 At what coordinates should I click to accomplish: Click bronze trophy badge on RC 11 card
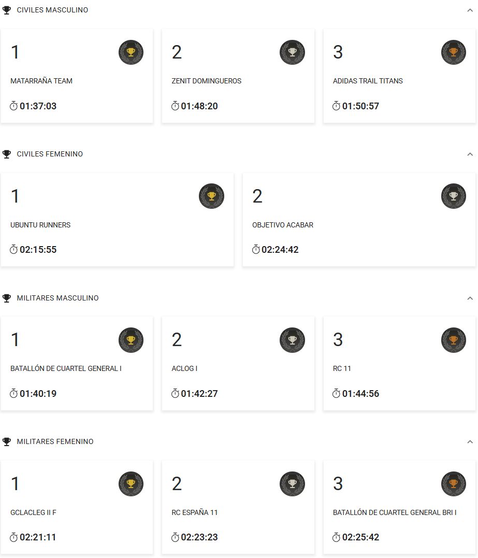(x=454, y=340)
